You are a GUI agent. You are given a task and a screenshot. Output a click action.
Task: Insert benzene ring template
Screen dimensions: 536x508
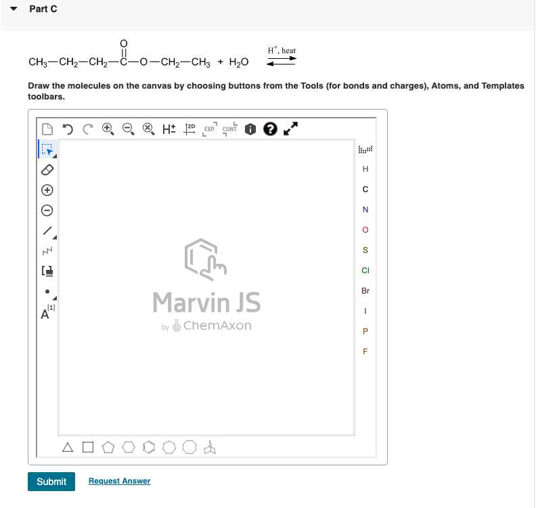149,447
